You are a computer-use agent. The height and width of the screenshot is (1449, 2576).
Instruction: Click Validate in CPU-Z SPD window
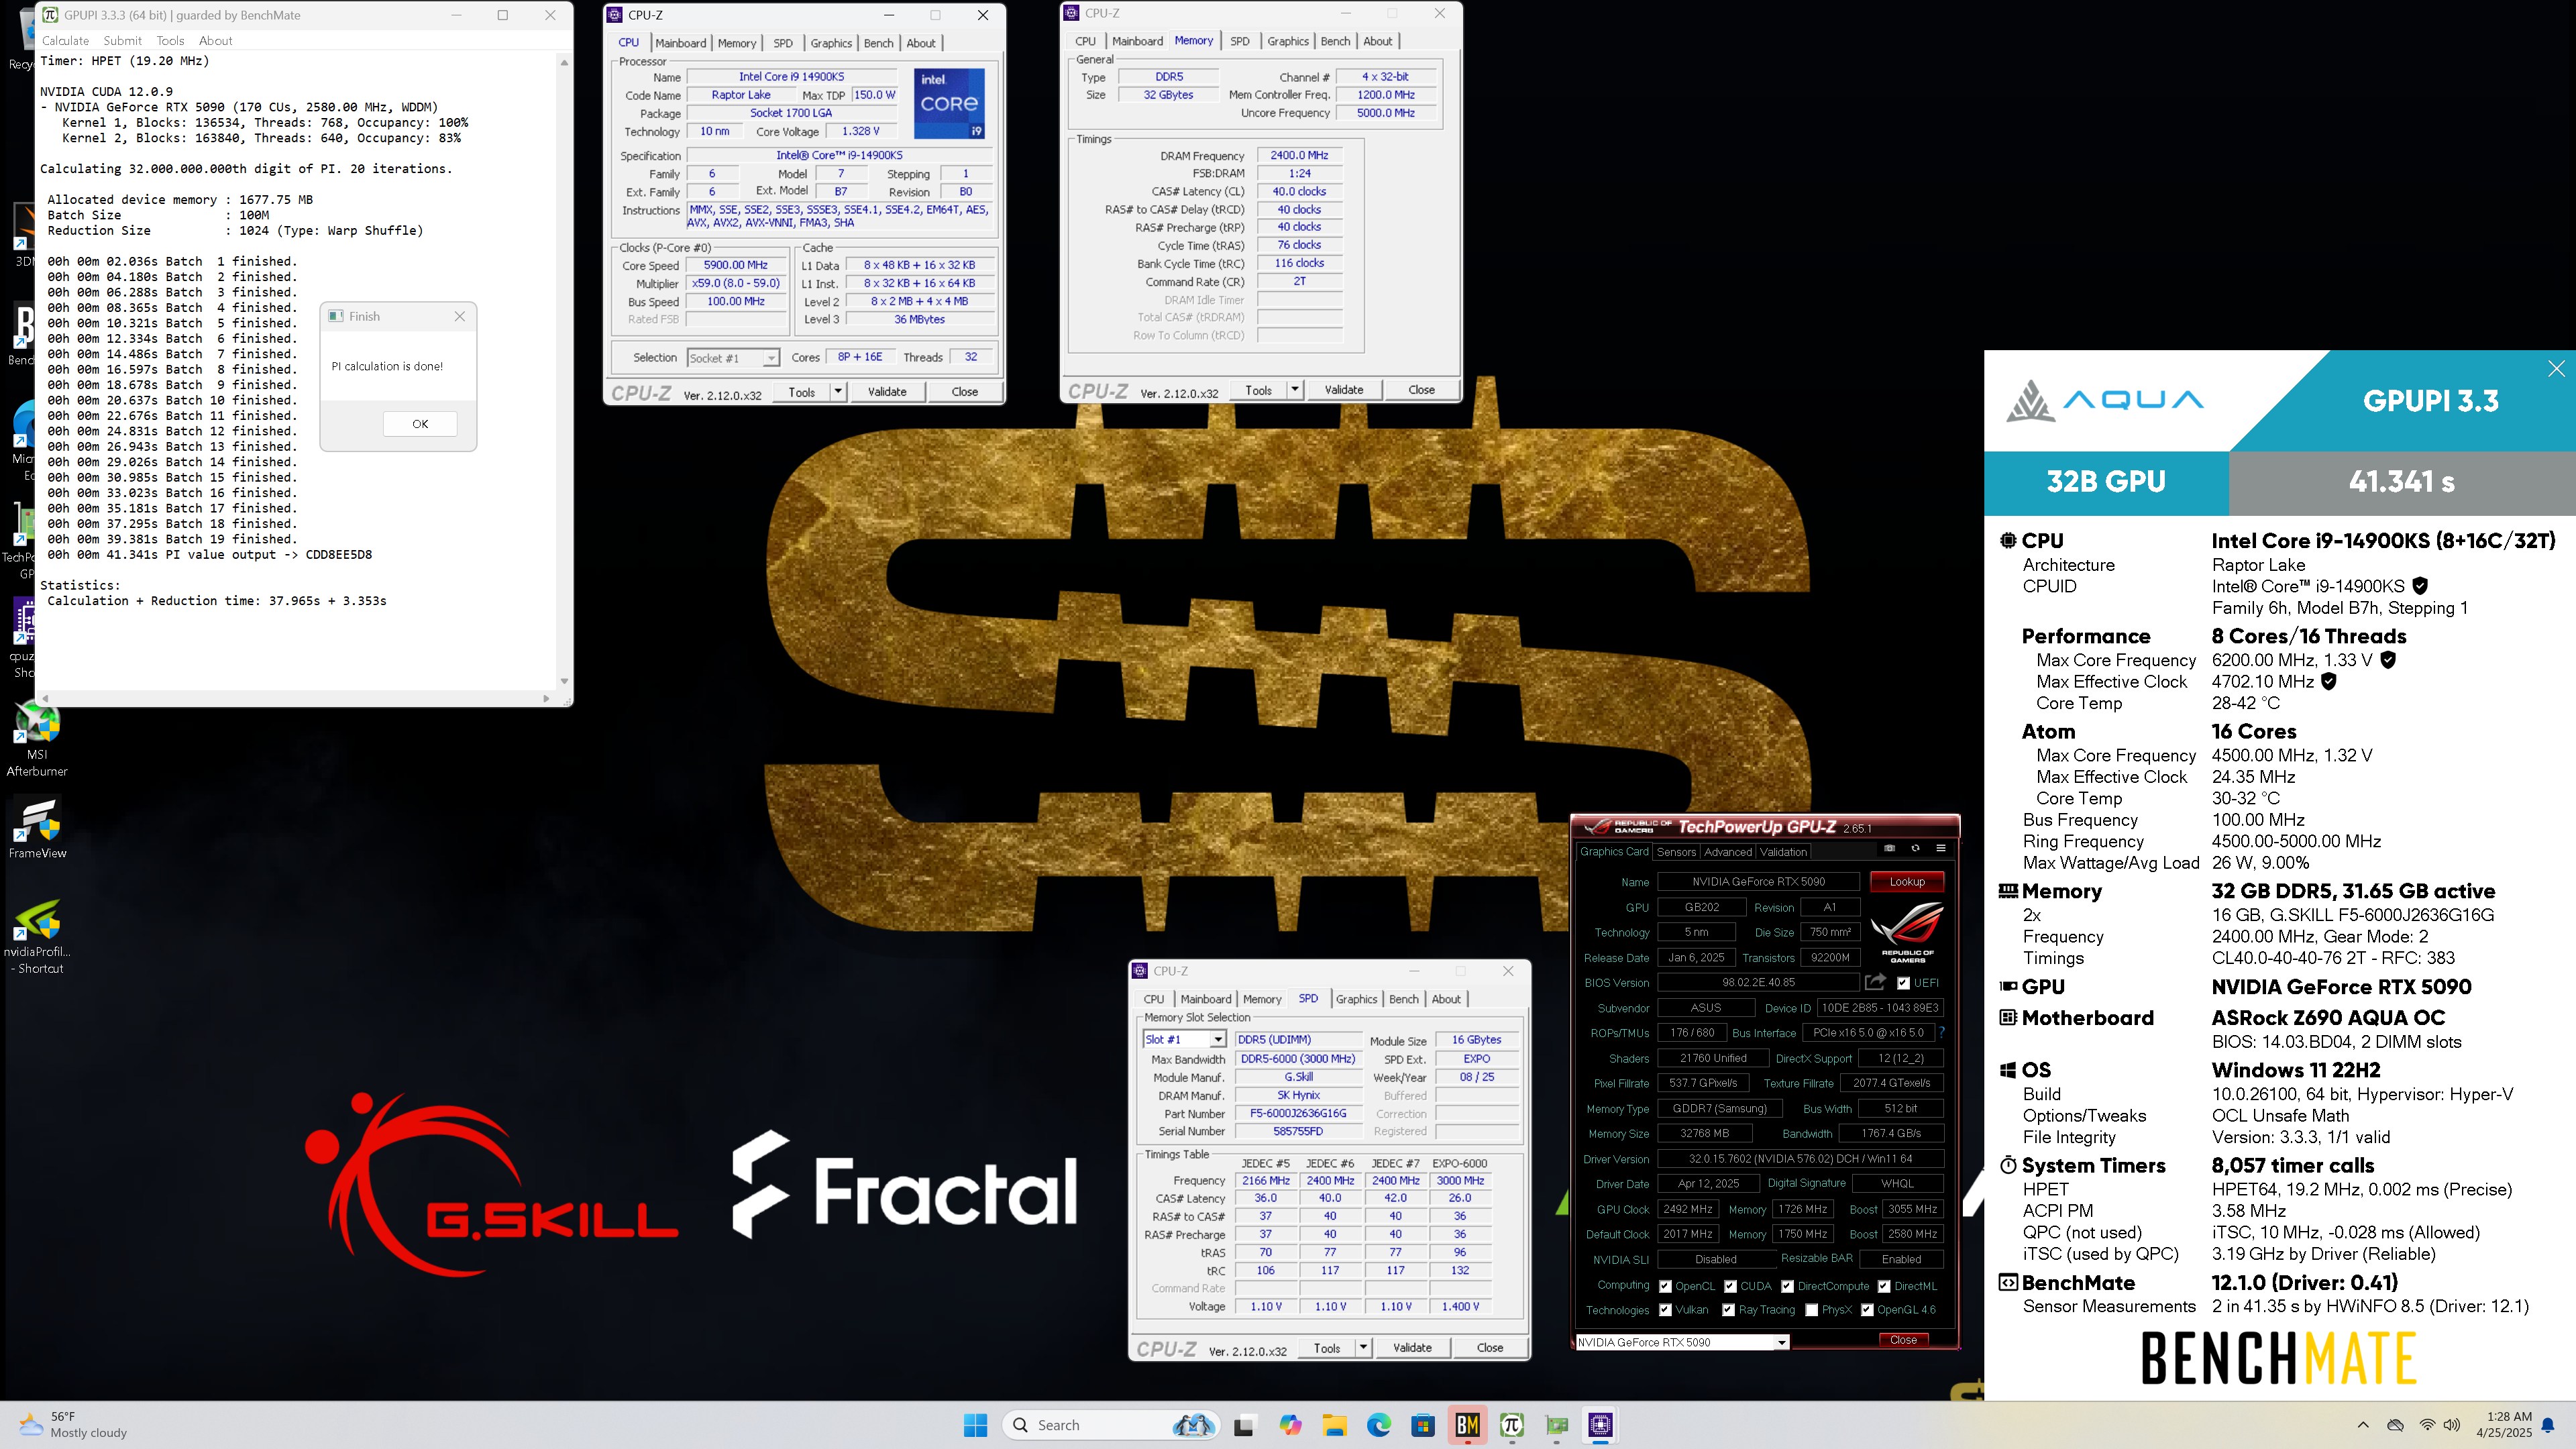pos(1412,1347)
